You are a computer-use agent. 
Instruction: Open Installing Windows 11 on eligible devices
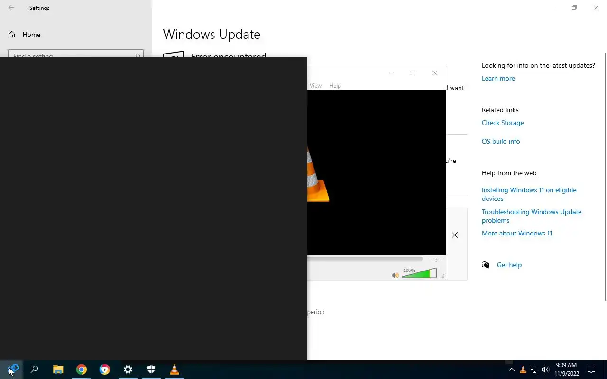click(529, 194)
